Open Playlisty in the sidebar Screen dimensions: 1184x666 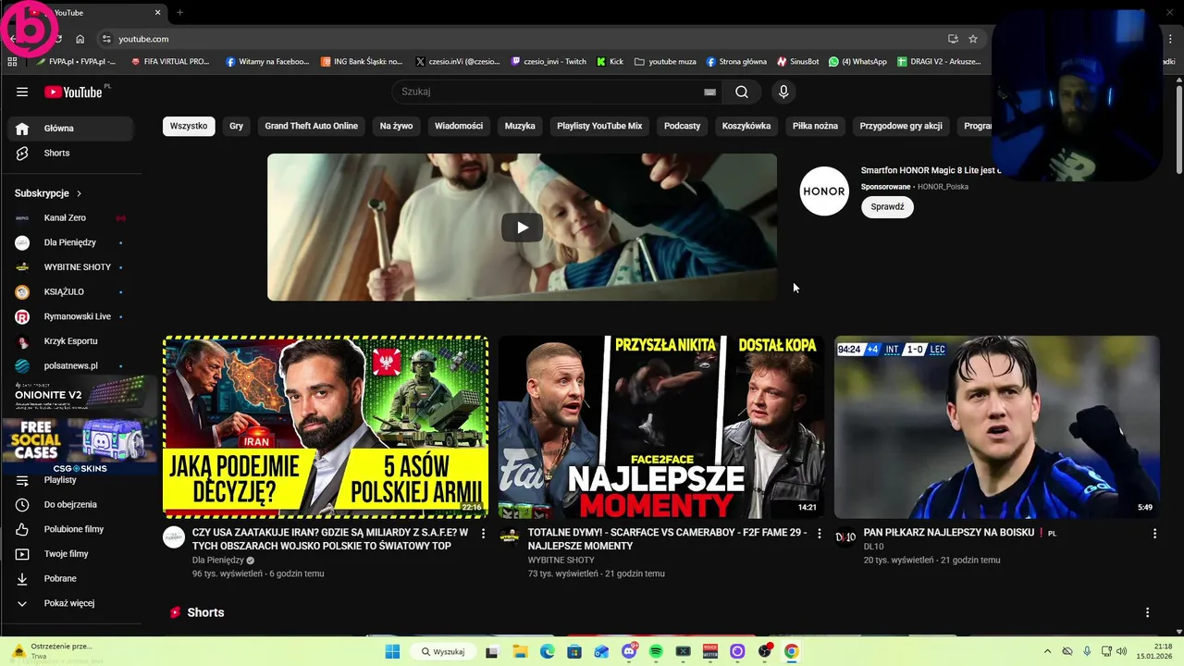pos(71,480)
